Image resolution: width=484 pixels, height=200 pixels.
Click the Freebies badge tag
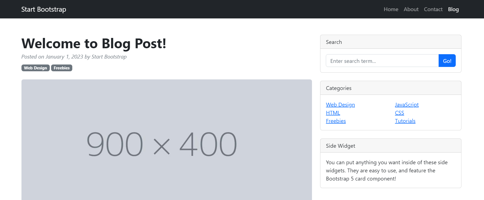click(x=62, y=68)
